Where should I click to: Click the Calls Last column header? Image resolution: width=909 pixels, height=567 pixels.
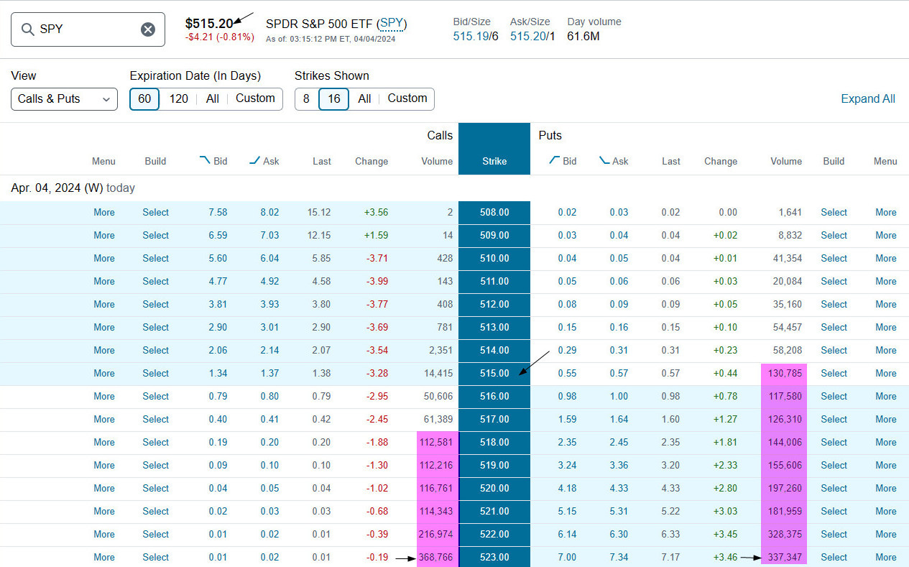tap(322, 161)
